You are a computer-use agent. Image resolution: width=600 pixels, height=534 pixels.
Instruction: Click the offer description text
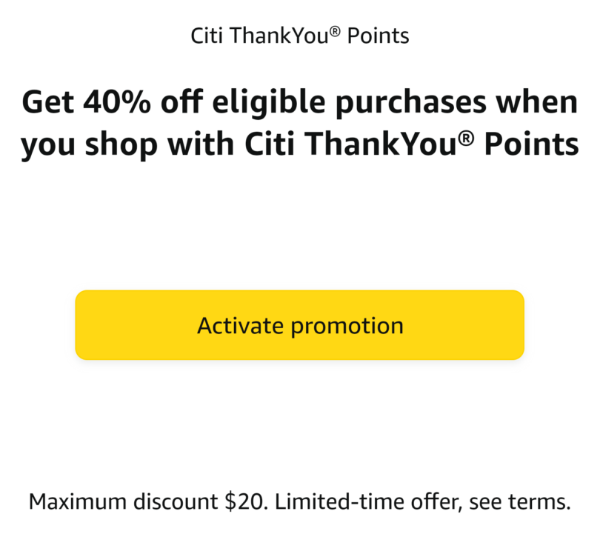point(299,122)
